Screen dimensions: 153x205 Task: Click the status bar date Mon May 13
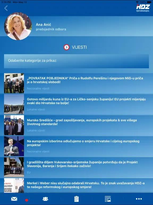[20, 2]
